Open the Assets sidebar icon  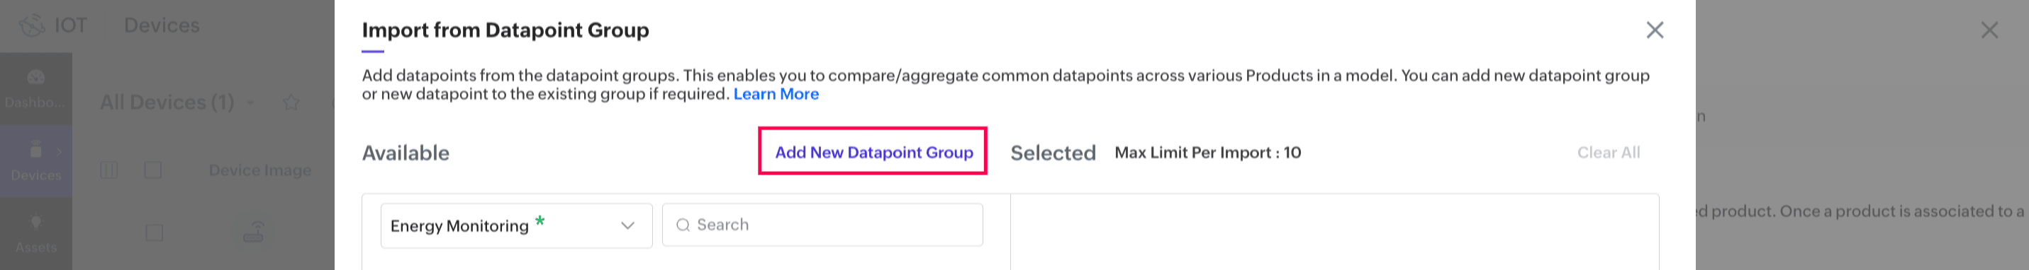[35, 222]
